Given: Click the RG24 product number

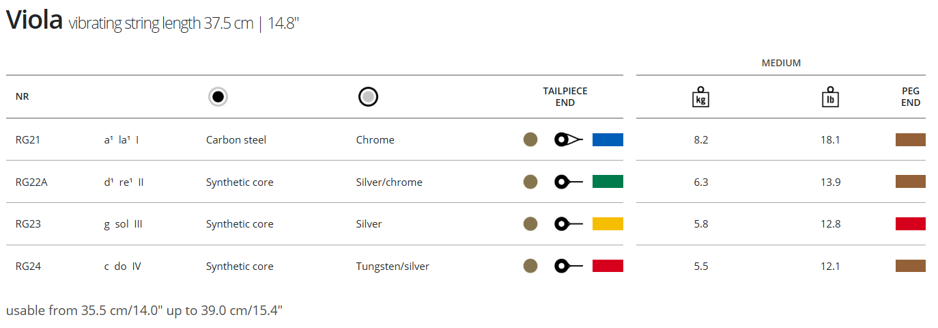Looking at the screenshot, I should 28,266.
